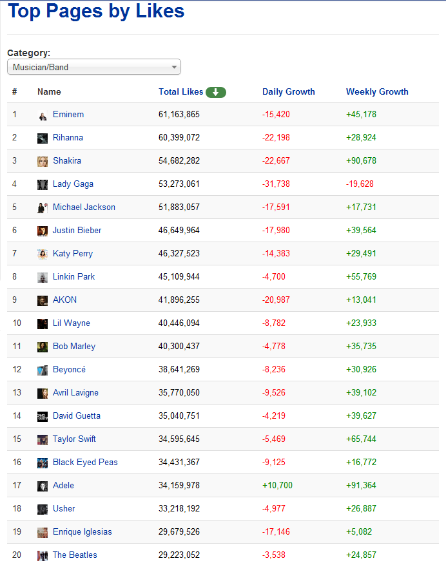Open the Enrique Iglesias page link
This screenshot has height=563, width=446.
[x=82, y=532]
